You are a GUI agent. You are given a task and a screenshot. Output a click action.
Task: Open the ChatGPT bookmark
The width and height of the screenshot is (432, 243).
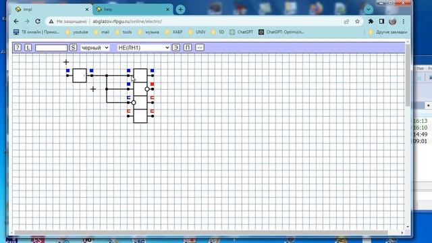click(242, 32)
